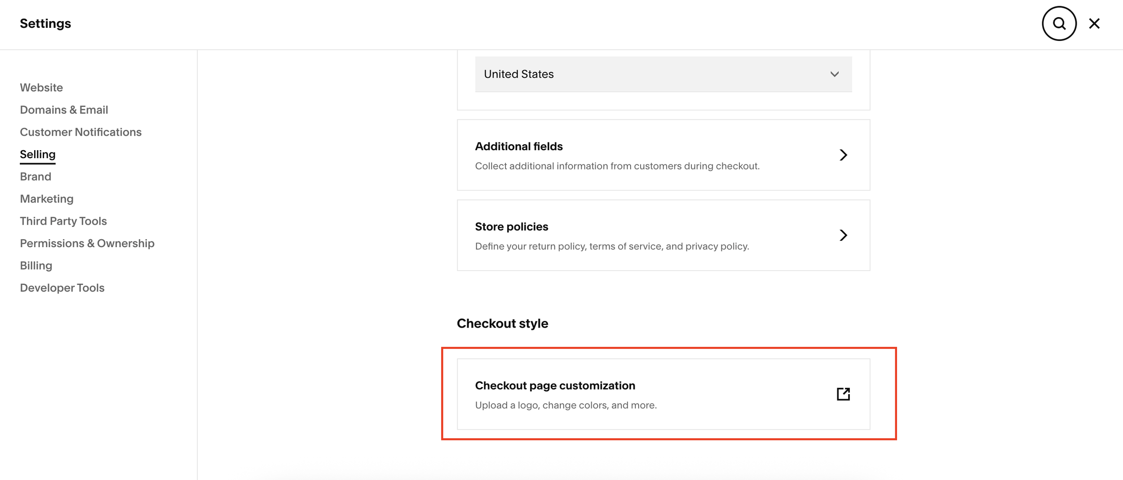Switch to Brand settings
Image resolution: width=1123 pixels, height=480 pixels.
35,177
